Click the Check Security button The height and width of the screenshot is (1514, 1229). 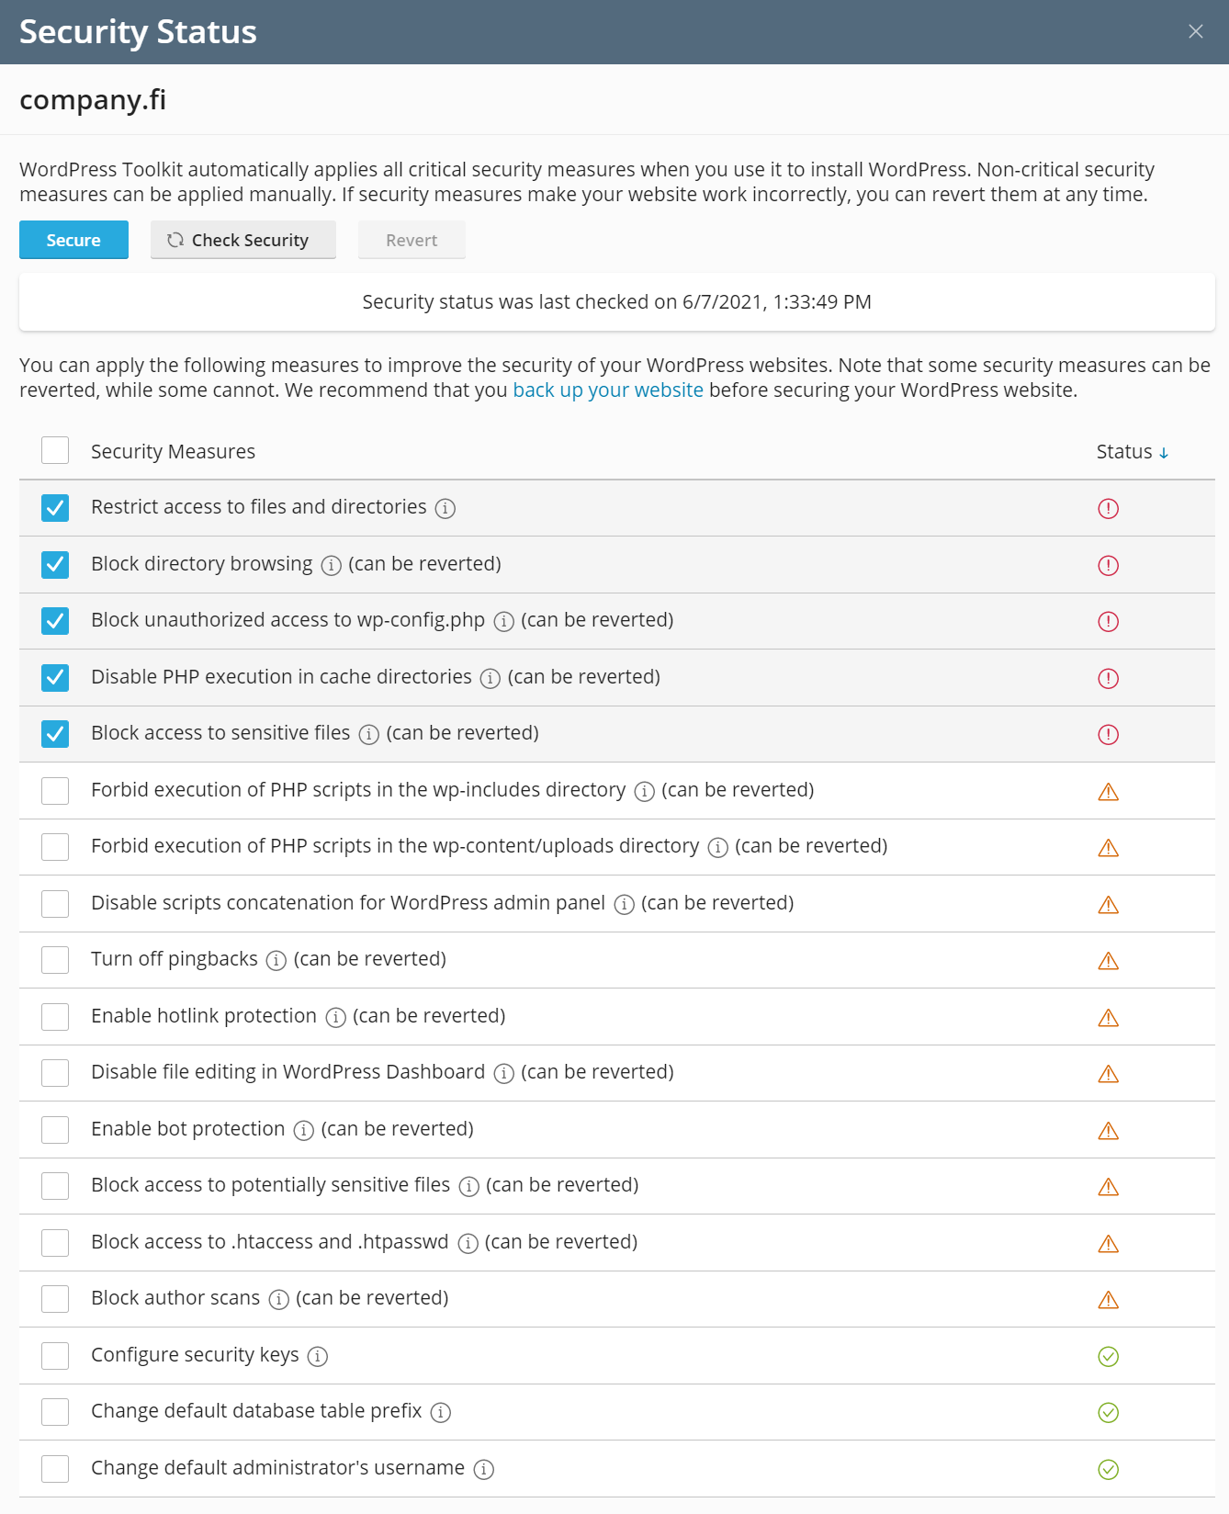pos(242,241)
